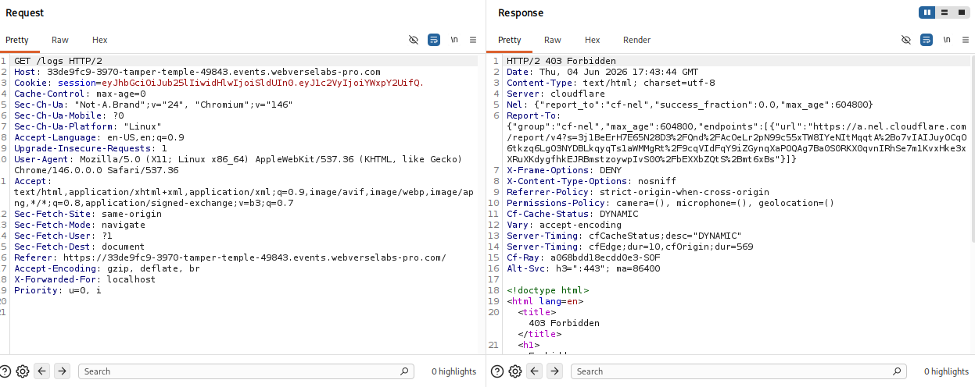Click the Alt-Svc response header line
This screenshot has width=975, height=387.
(583, 268)
